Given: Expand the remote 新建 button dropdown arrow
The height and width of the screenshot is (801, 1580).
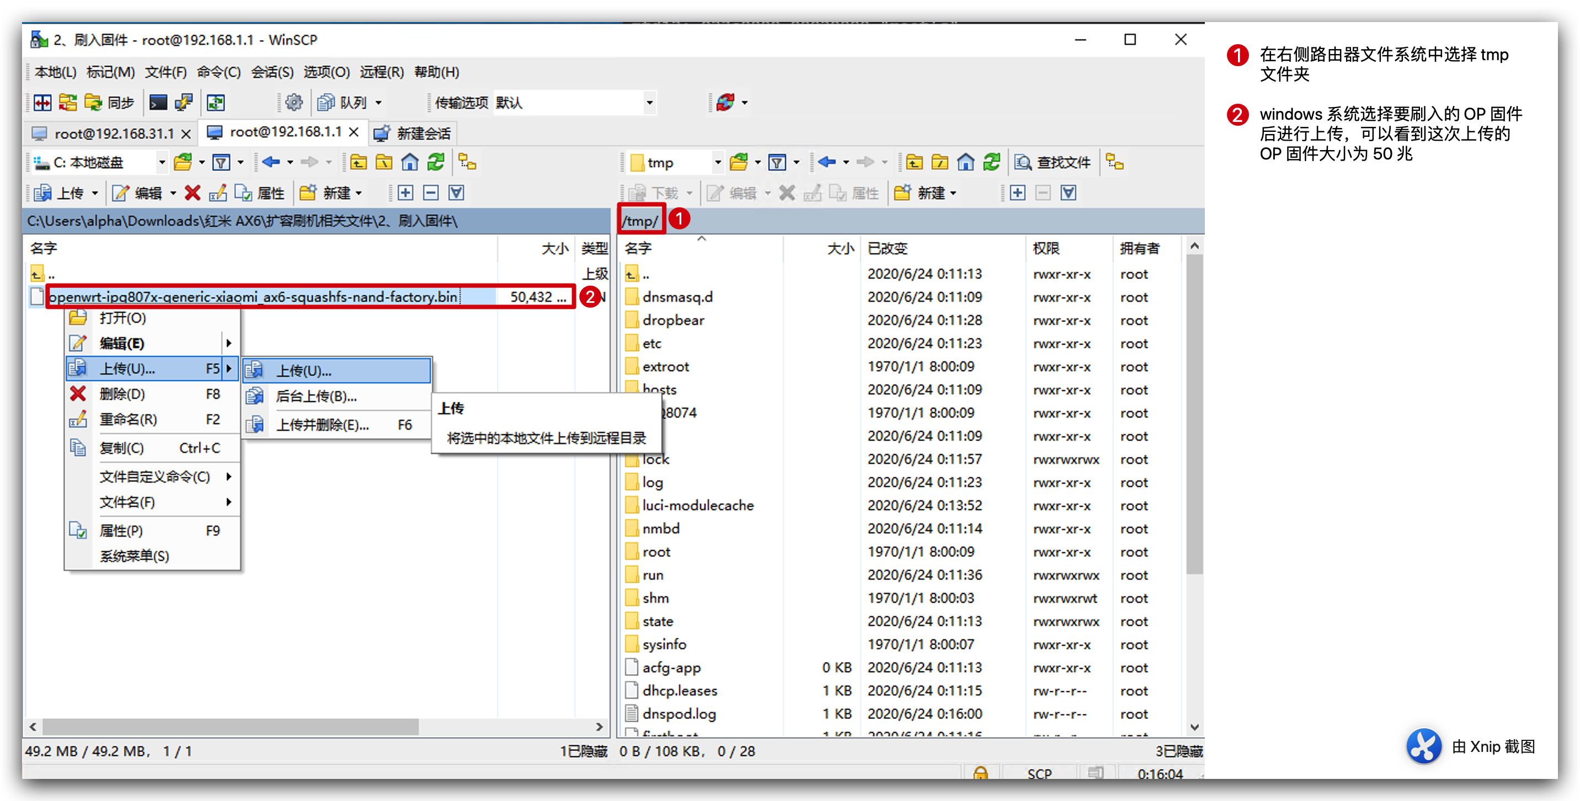Looking at the screenshot, I should [953, 194].
